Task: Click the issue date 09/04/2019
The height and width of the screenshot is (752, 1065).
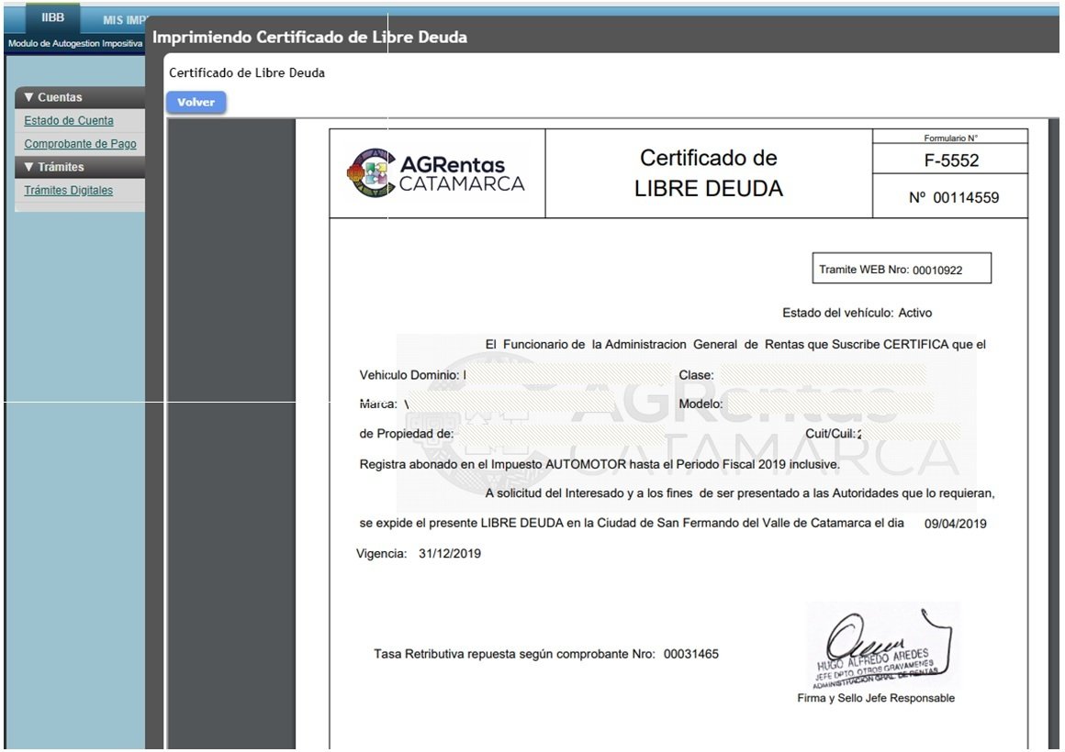Action: pyautogui.click(x=955, y=524)
